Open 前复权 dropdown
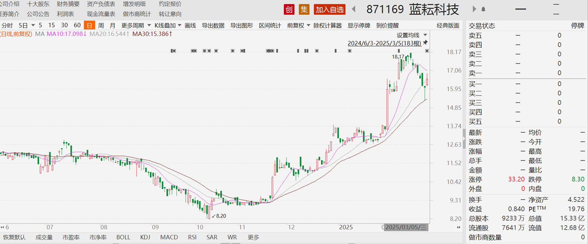The width and height of the screenshot is (588, 244). point(299,26)
